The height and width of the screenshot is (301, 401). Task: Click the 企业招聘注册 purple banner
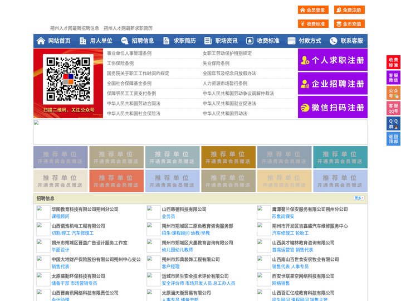[x=332, y=84]
